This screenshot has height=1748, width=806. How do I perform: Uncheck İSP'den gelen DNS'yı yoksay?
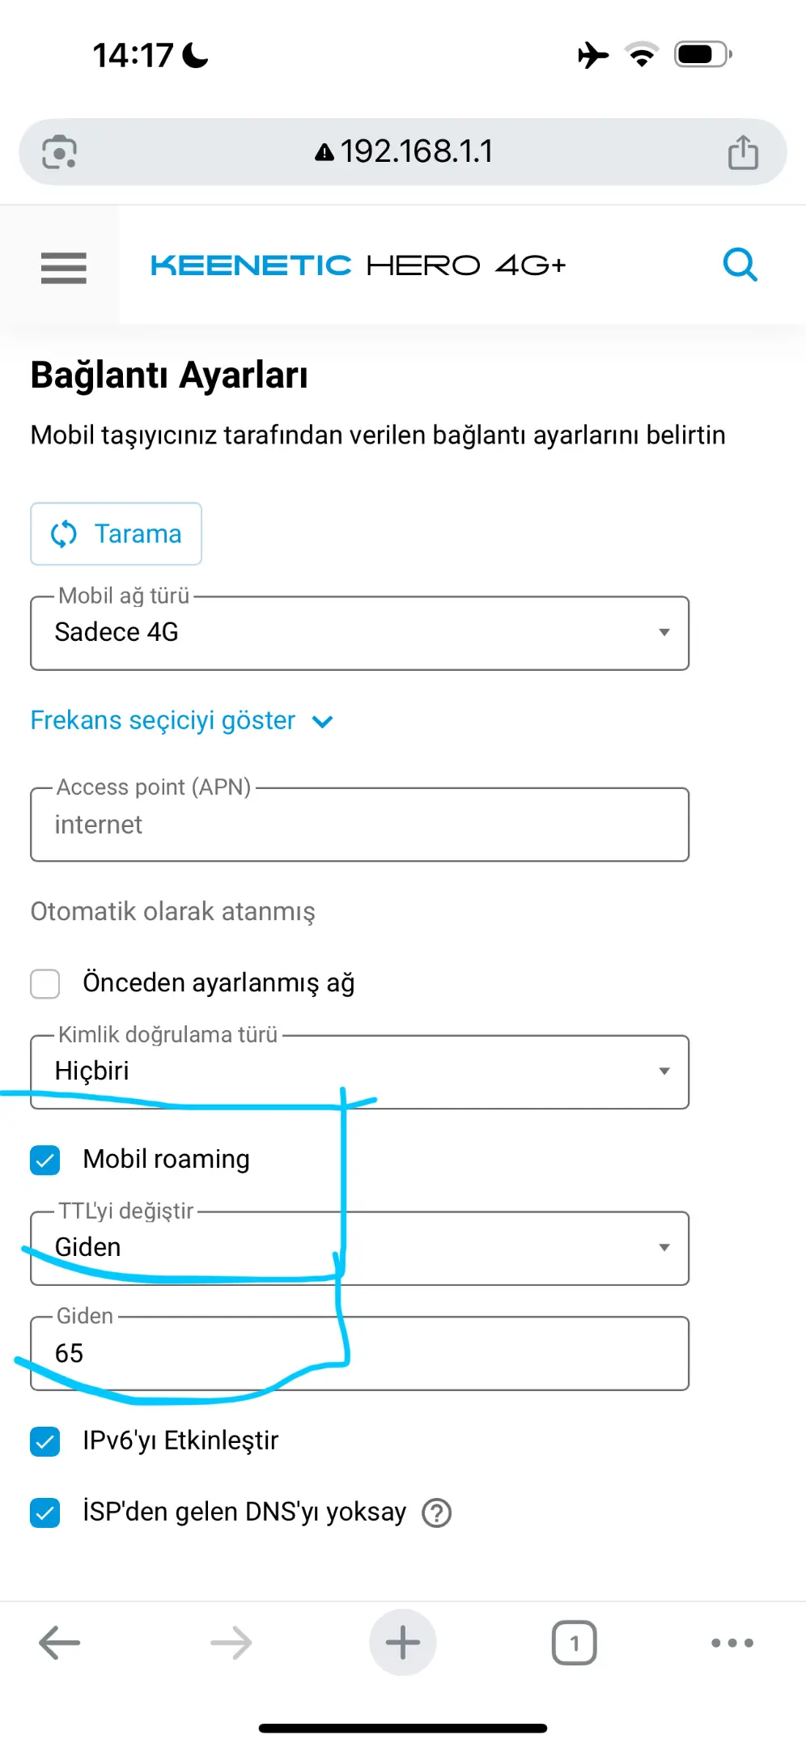tap(45, 1513)
